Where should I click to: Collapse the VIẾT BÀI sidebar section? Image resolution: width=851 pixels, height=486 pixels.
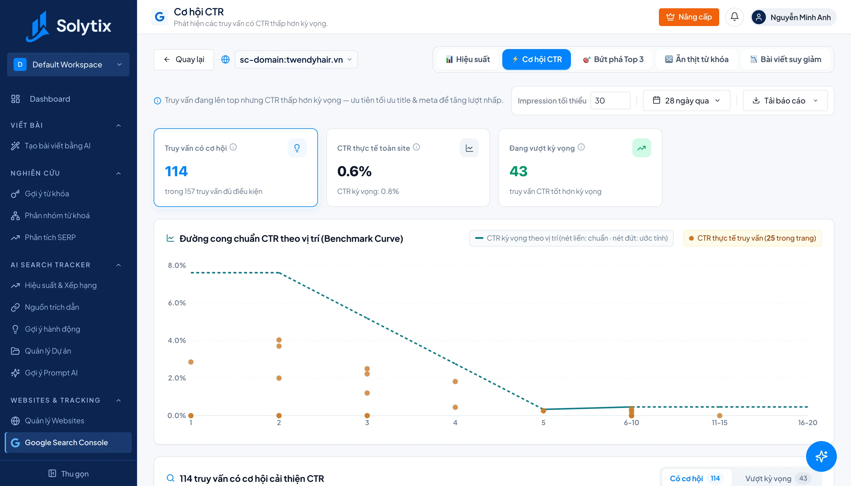[x=118, y=126]
